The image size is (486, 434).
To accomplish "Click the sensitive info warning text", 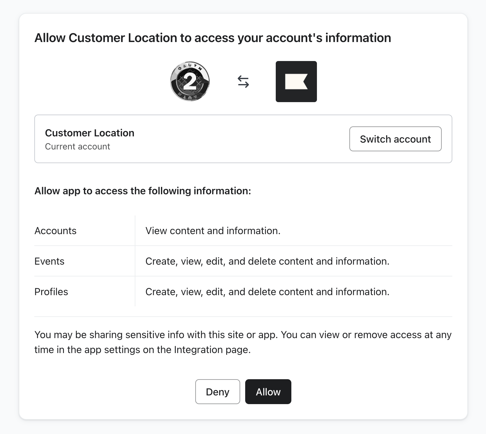I will pos(243,342).
